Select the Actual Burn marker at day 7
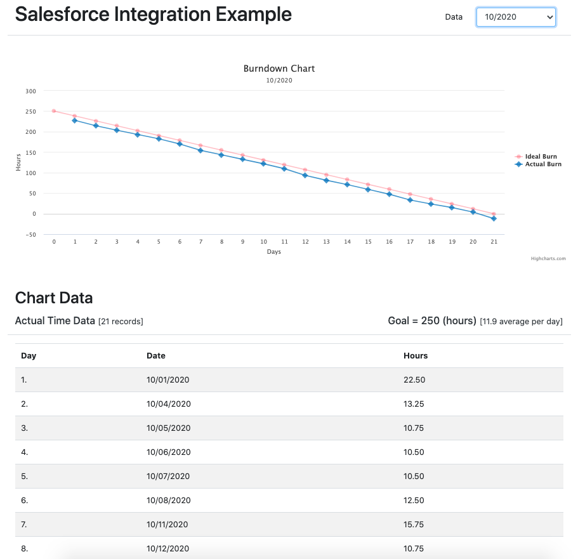 [200, 150]
